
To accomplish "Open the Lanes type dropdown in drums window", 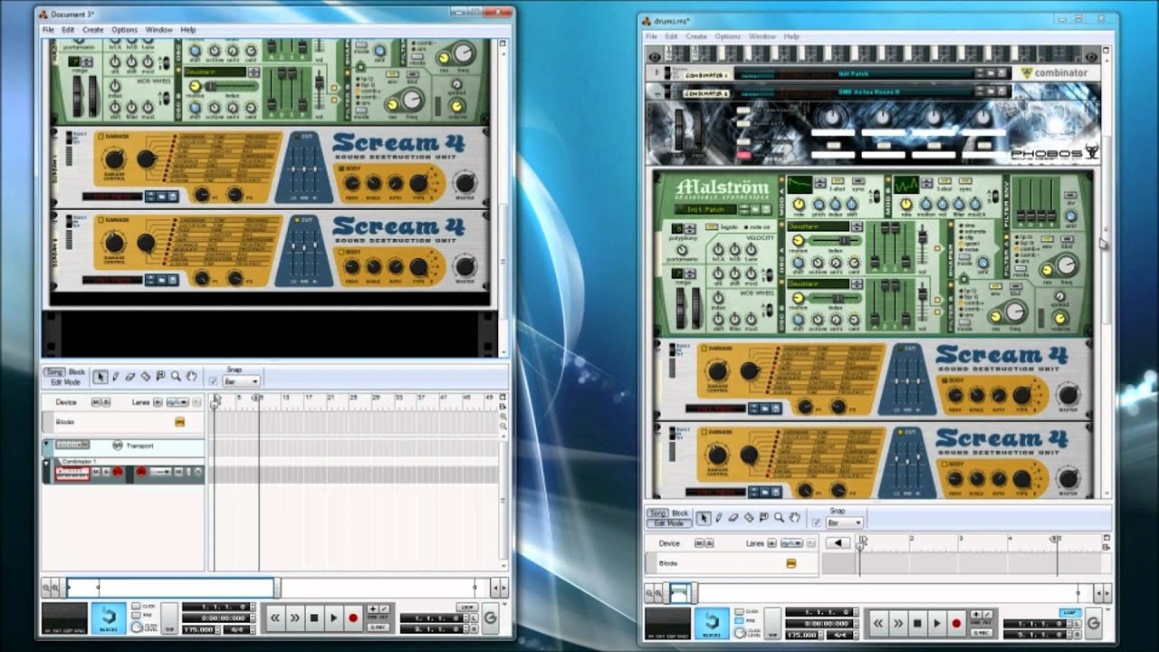I will coord(791,543).
